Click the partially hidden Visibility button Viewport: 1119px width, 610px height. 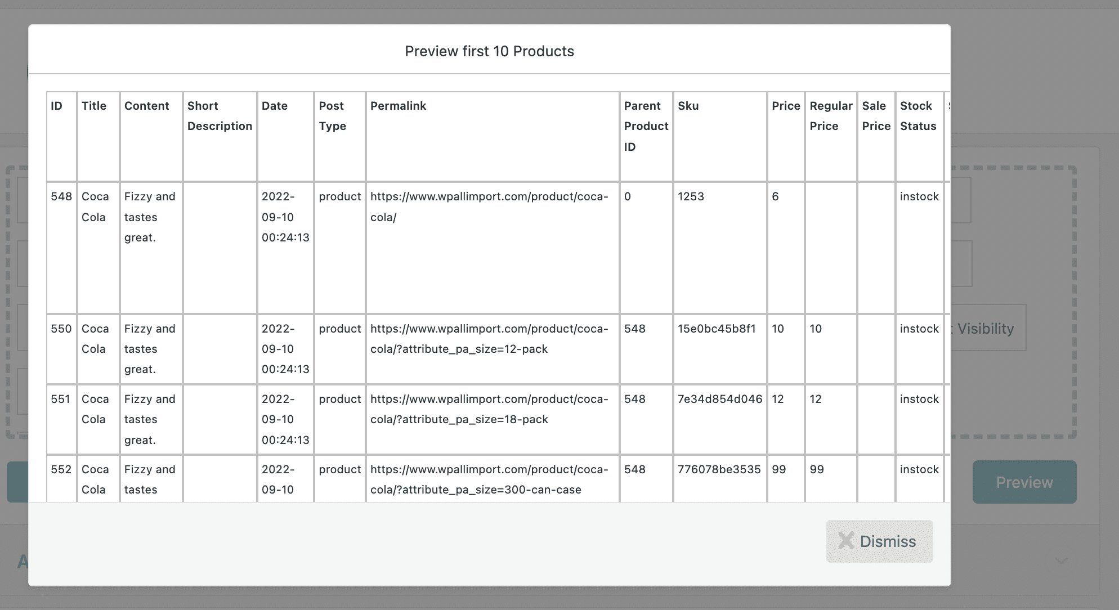988,329
